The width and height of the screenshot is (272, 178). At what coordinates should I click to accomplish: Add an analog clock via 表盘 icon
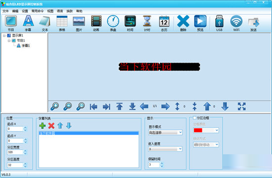pyautogui.click(x=113, y=23)
